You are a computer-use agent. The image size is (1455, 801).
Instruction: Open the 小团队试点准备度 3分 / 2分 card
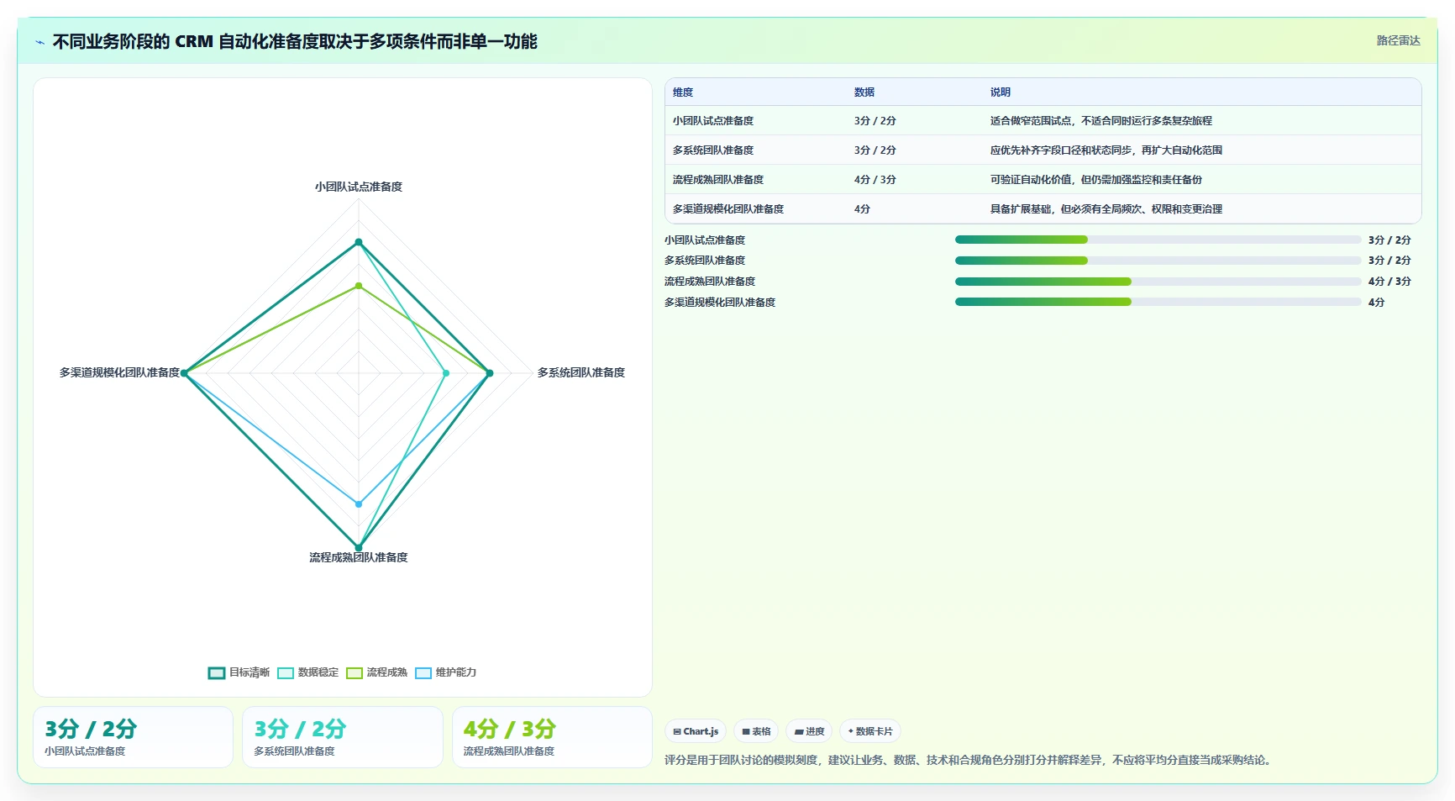coord(133,737)
